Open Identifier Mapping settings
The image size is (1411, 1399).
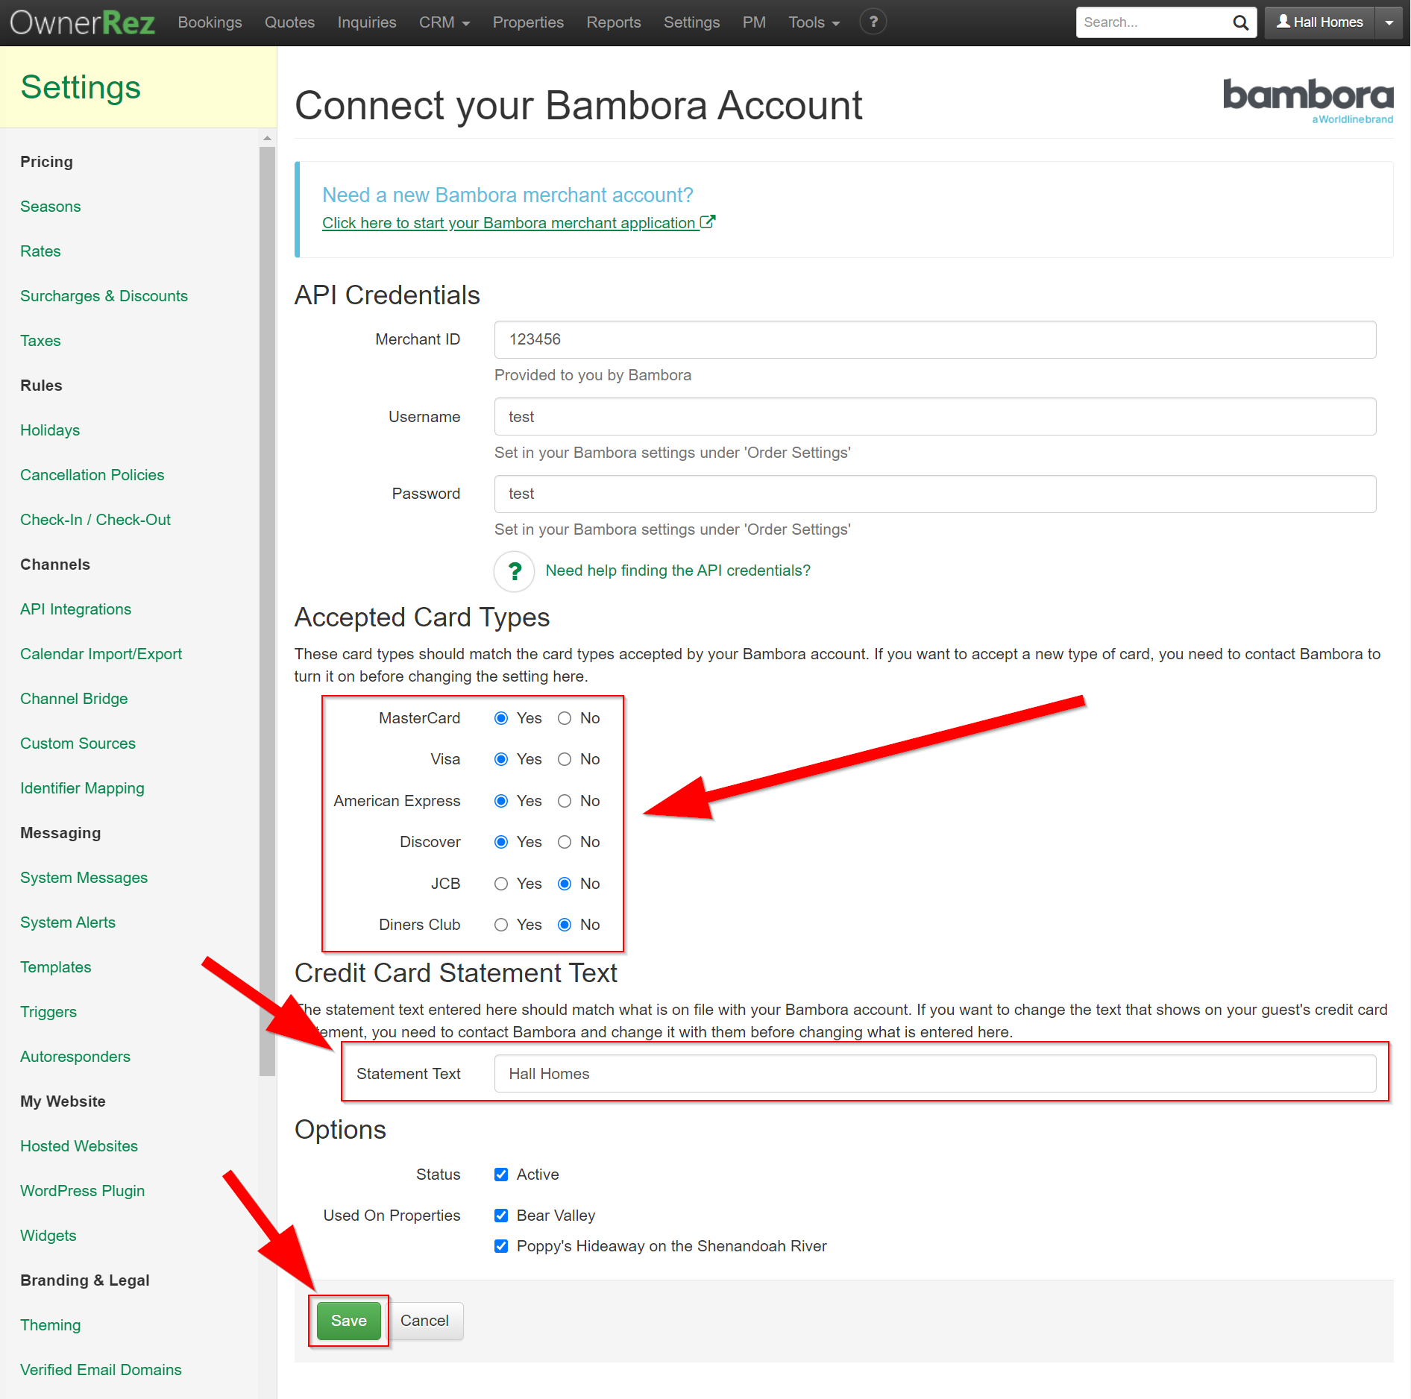(82, 788)
